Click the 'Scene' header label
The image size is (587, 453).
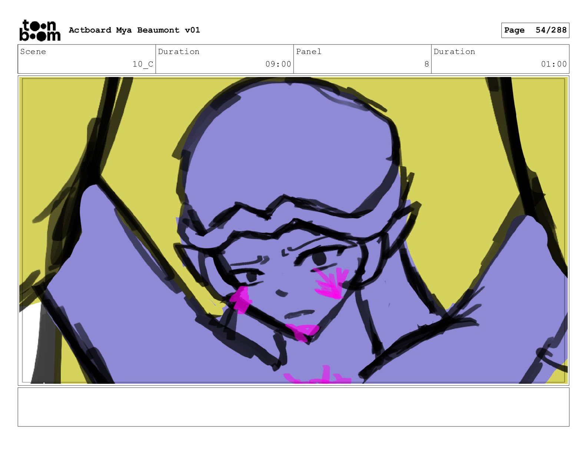click(x=33, y=51)
